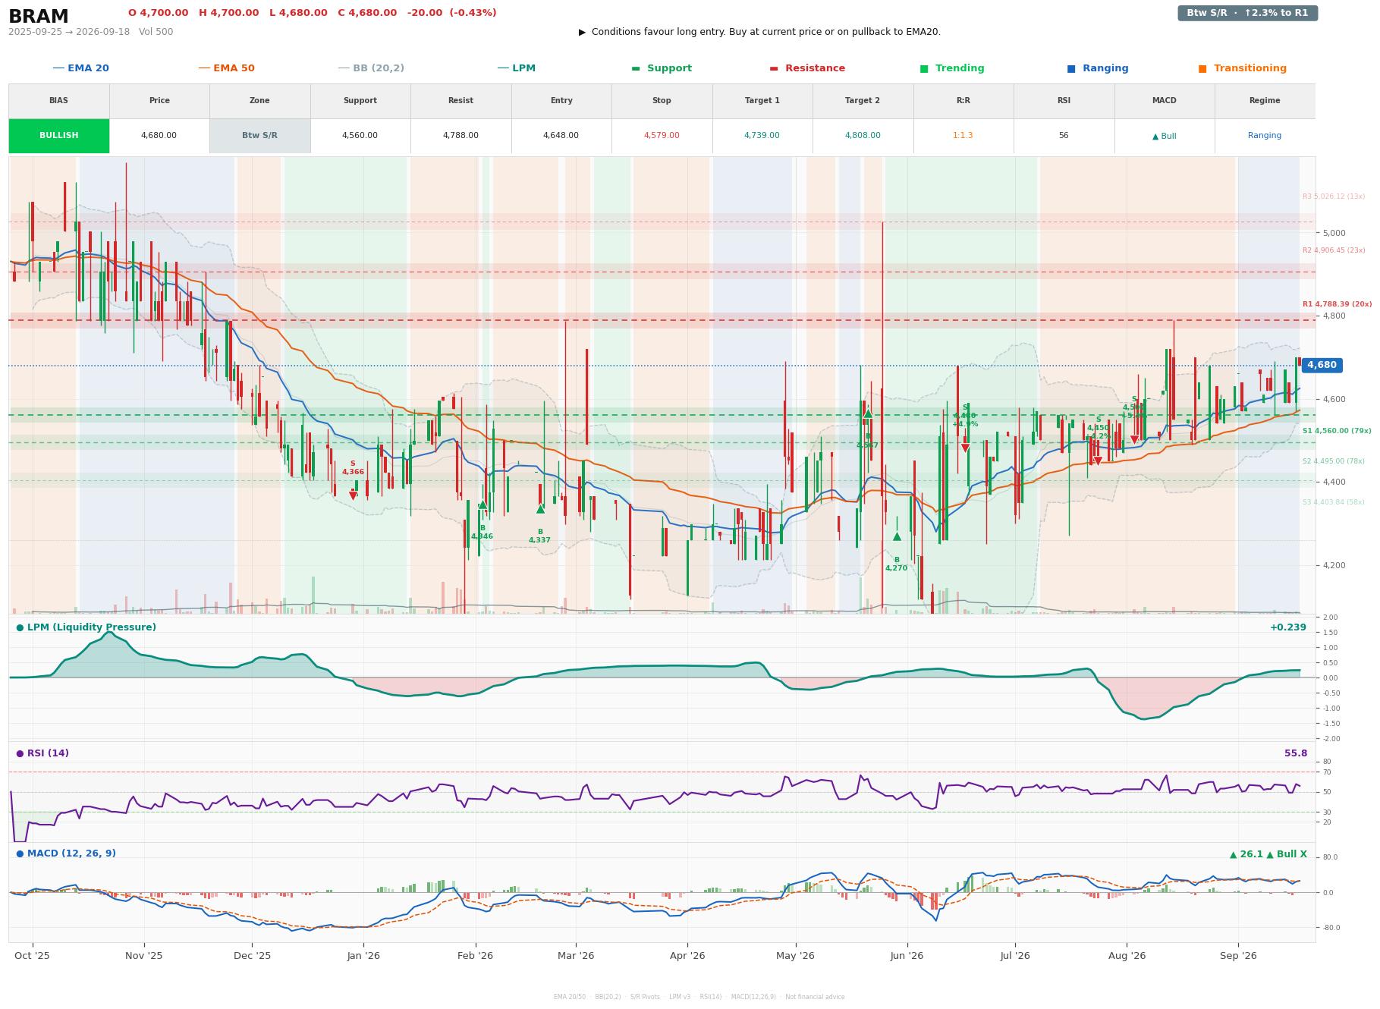Select the LPM entry in the top legend

(x=517, y=68)
